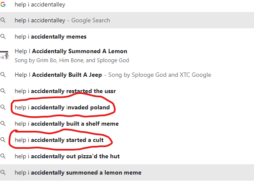Click magnifier icon beside 'started a cult'
The width and height of the screenshot is (254, 181).
click(x=3, y=140)
